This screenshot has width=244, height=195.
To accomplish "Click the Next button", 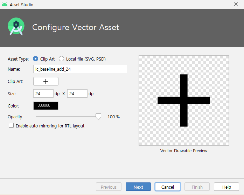I will [138, 187].
